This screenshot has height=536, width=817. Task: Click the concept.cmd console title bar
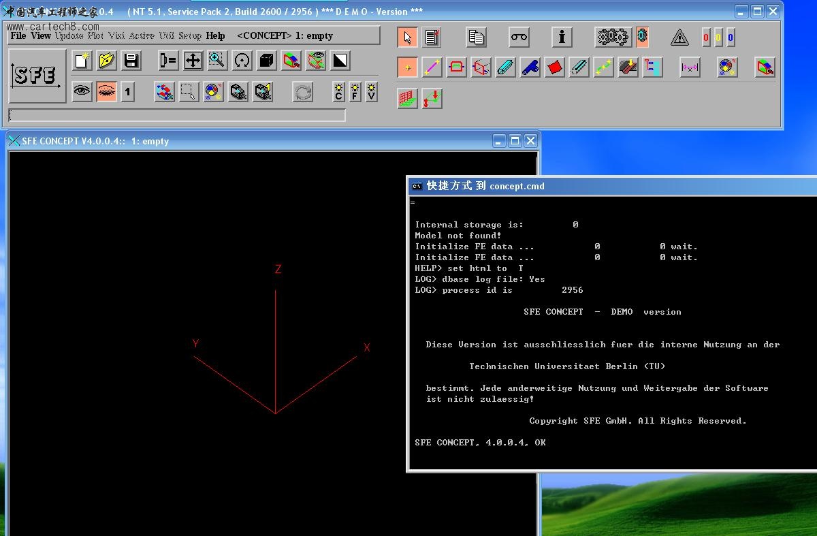[x=611, y=185]
